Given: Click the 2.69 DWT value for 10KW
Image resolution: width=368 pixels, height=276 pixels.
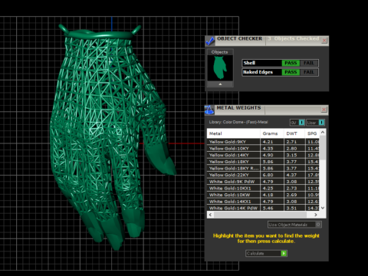Looking at the screenshot, I should tap(291, 195).
